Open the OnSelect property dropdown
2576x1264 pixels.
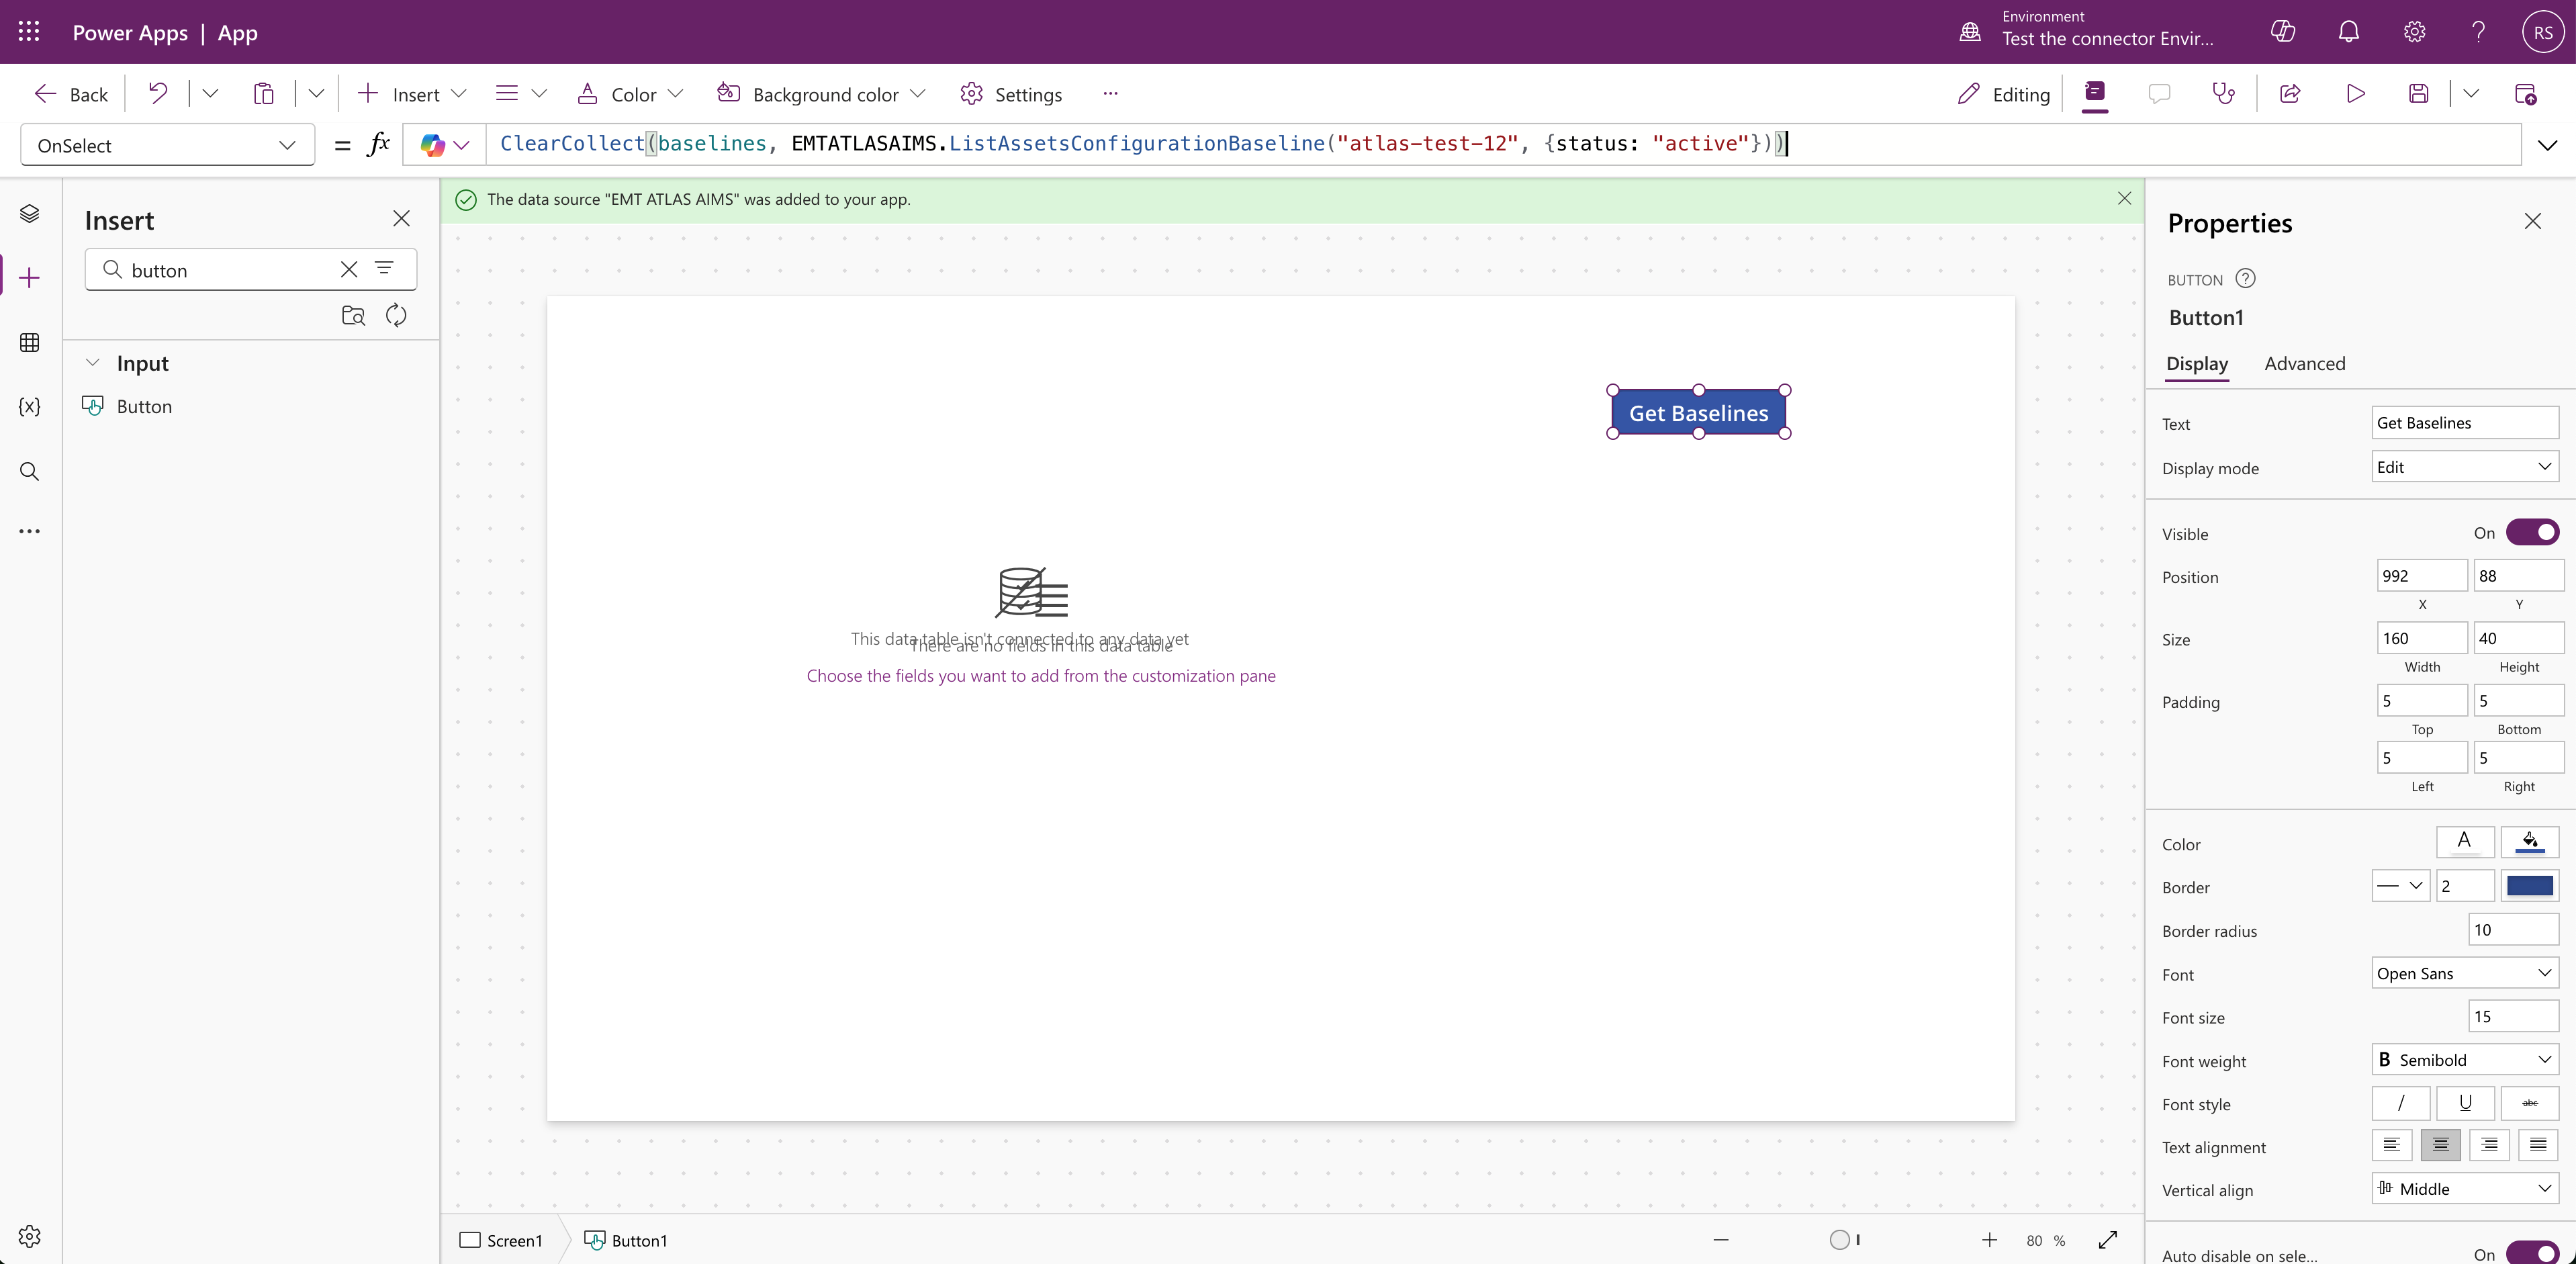click(x=167, y=146)
